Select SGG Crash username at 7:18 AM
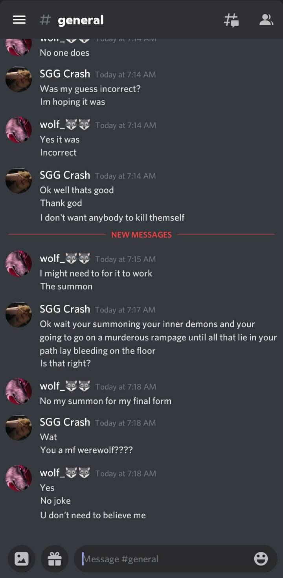Viewport: 283px width, 578px height. 65,422
